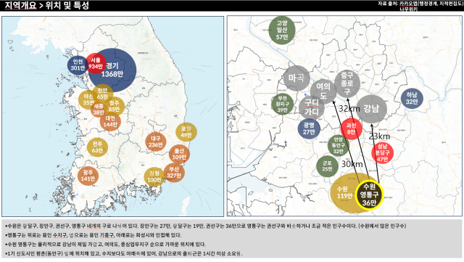This screenshot has width=464, height=262.
Task: Click the 광명 27만 circle
Action: click(309, 128)
